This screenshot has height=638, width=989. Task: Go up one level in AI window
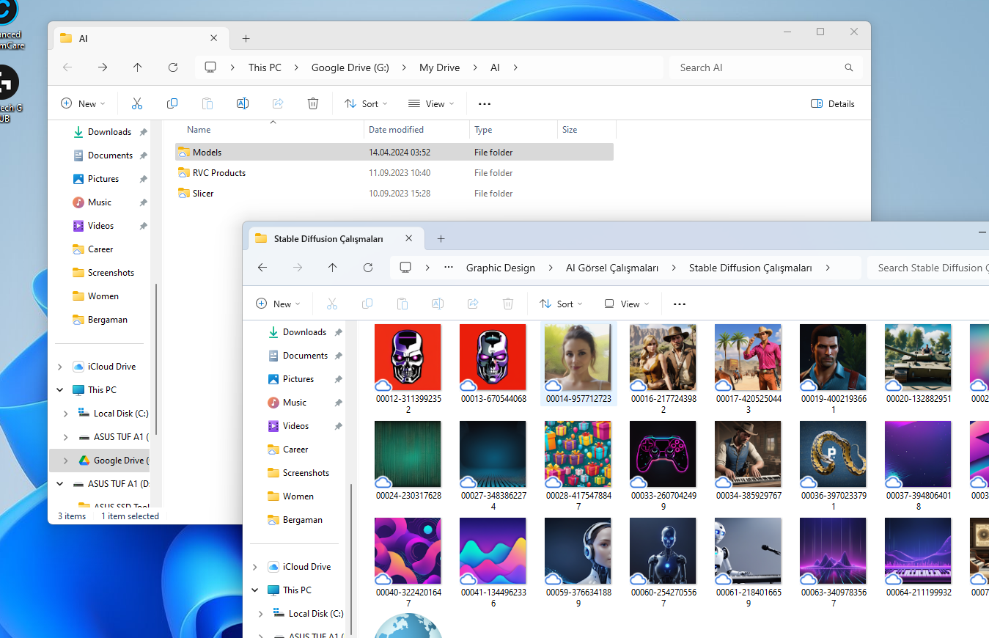click(x=138, y=67)
